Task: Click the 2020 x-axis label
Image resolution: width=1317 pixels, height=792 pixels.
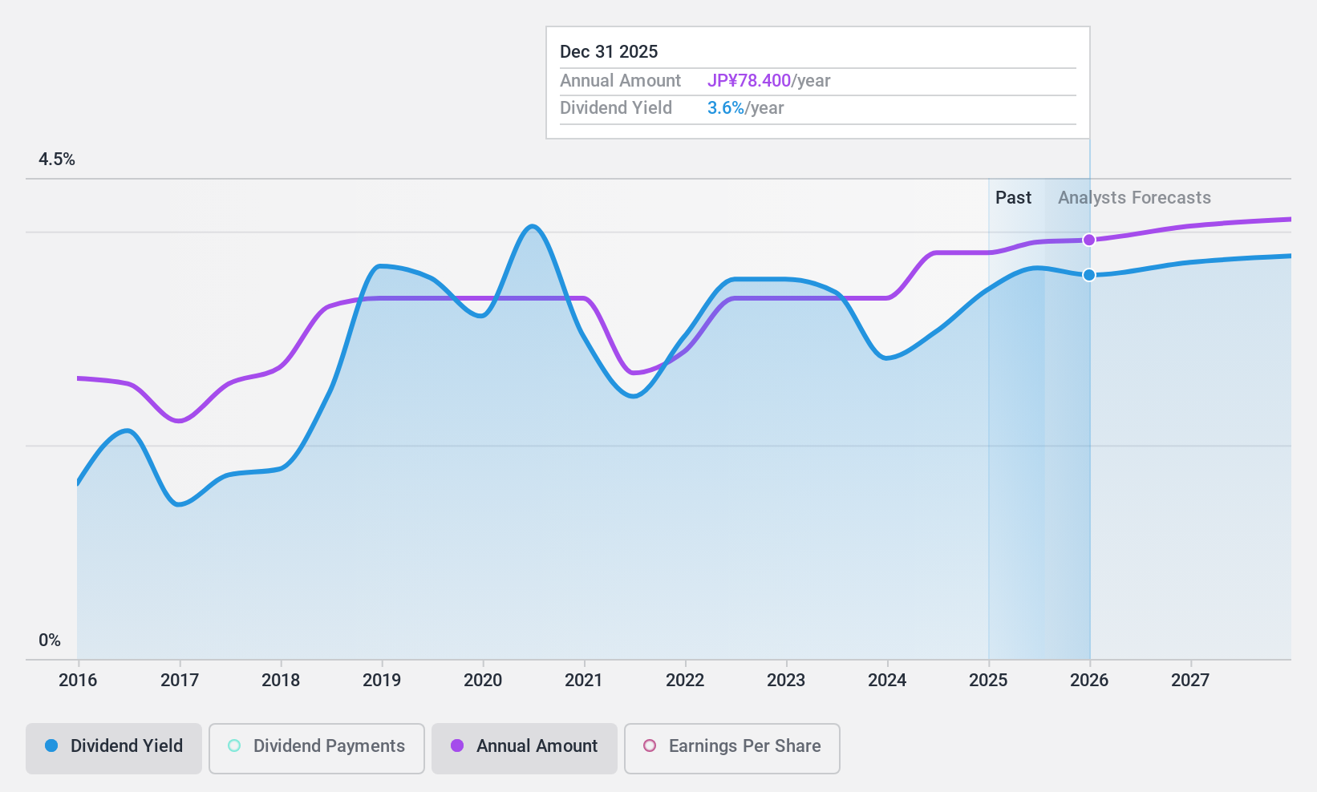Action: (483, 681)
